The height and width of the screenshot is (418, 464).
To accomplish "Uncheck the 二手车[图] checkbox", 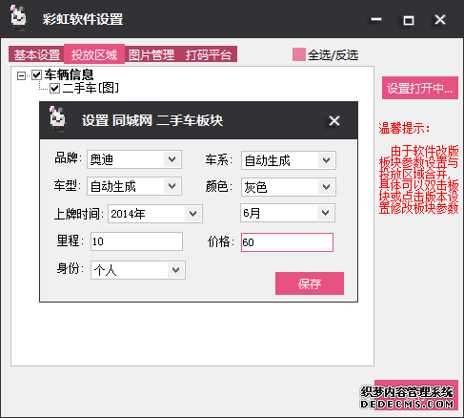I will (x=54, y=88).
